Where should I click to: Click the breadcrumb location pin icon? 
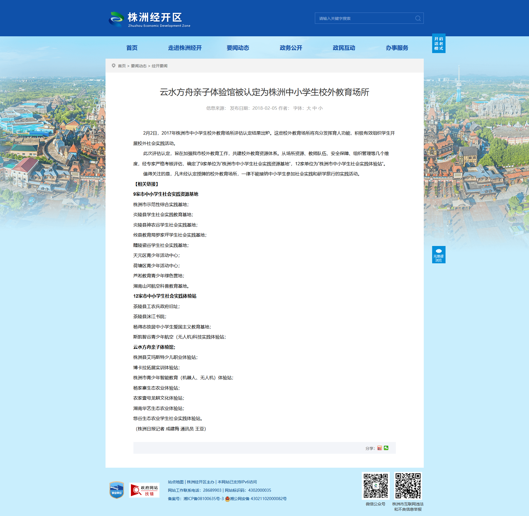coord(114,66)
